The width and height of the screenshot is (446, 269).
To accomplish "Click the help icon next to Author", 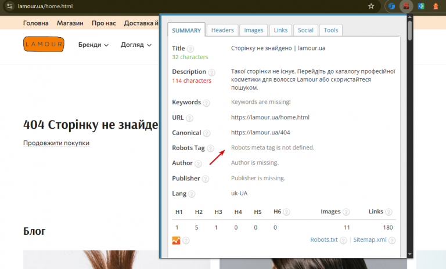I will point(198,163).
